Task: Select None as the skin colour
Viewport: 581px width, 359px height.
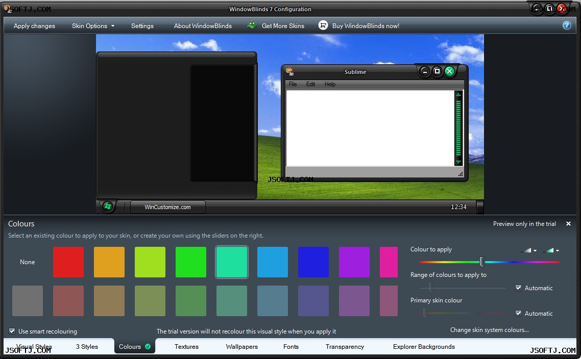Action: (28, 262)
